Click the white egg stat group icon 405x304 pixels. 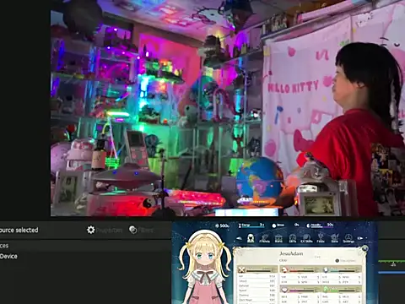point(326,270)
